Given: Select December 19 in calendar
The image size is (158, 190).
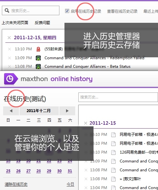Looking at the screenshot, I should (x=18, y=161).
